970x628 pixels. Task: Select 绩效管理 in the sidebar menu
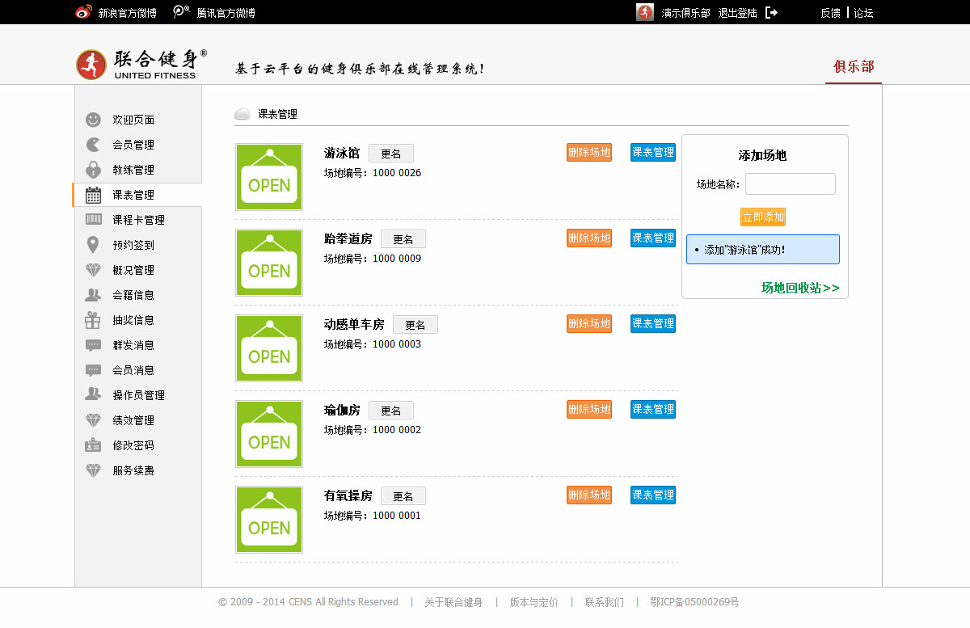(133, 420)
